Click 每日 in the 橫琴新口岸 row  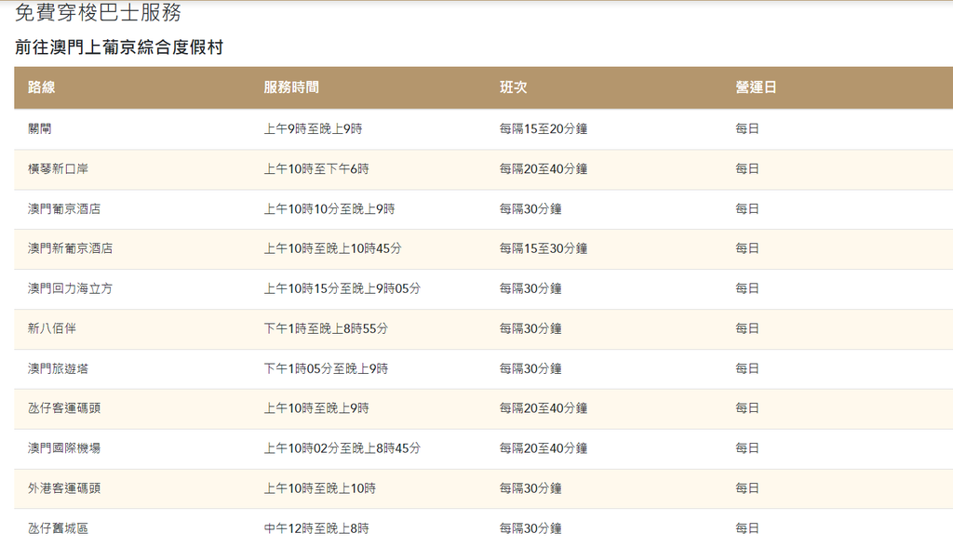point(747,169)
